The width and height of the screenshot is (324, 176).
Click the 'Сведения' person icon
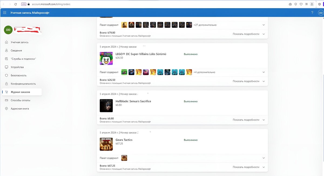[6, 50]
